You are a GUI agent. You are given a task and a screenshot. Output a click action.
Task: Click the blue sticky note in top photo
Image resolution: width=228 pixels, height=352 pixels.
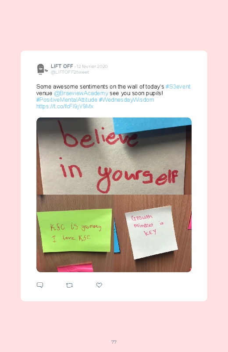152,124
